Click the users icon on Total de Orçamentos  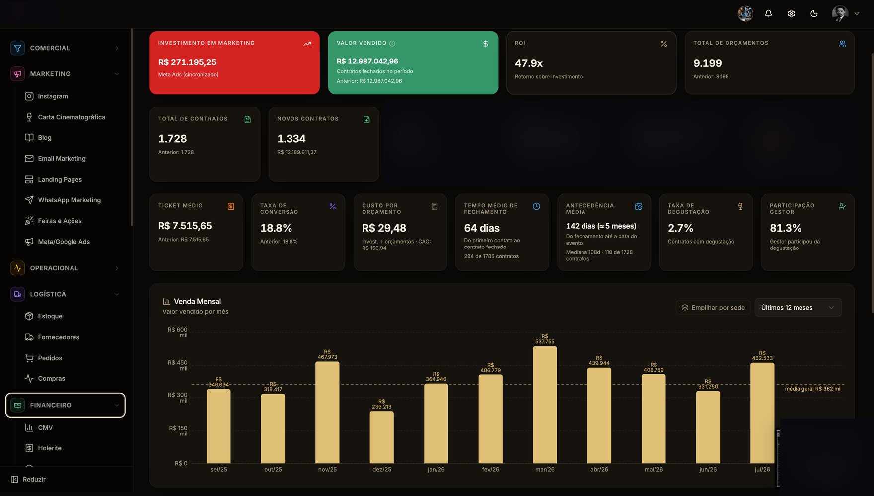[842, 44]
